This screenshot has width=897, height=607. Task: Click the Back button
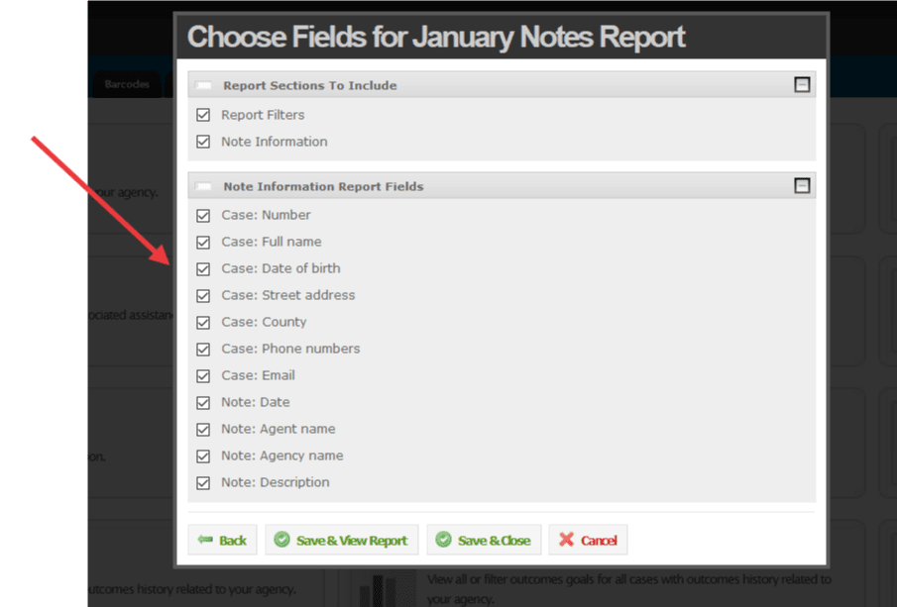(x=222, y=540)
